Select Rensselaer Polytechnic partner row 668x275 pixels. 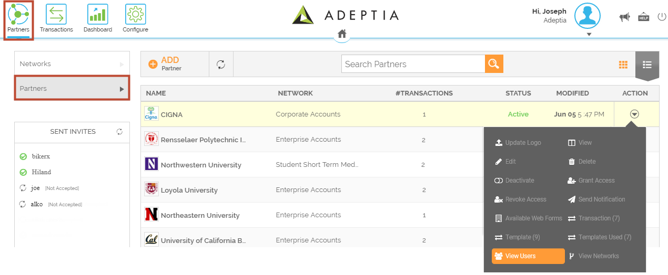(203, 140)
